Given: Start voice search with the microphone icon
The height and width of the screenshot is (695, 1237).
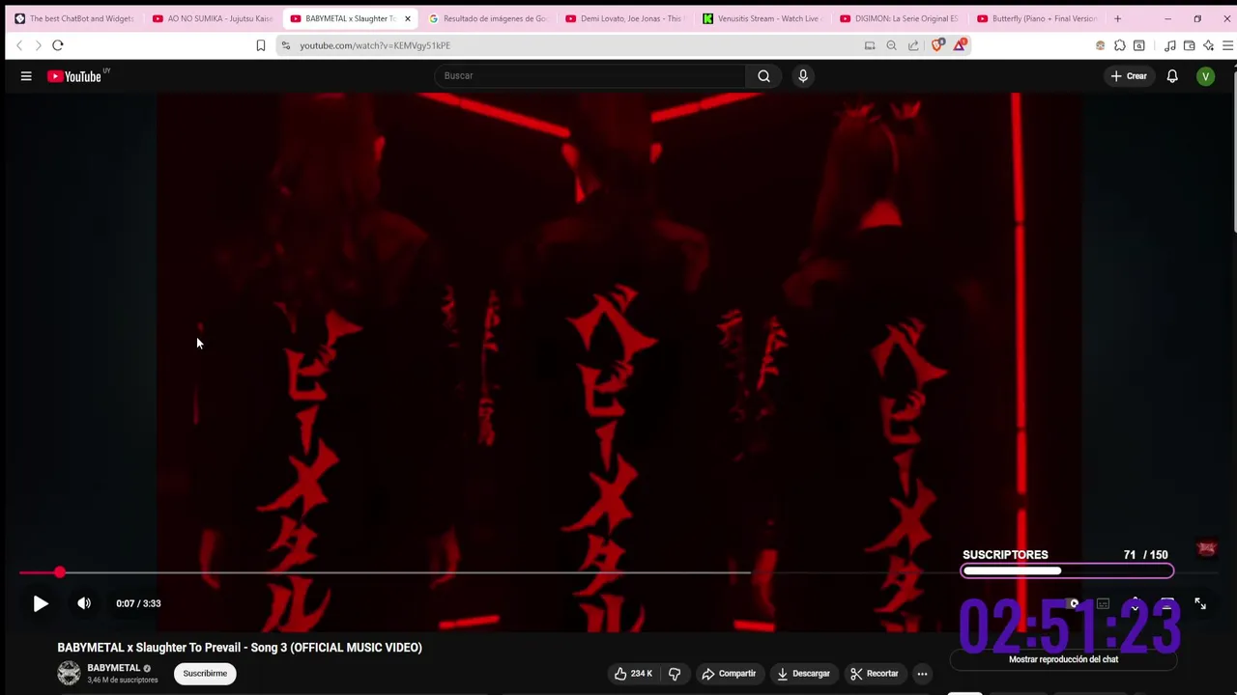Looking at the screenshot, I should pos(803,76).
